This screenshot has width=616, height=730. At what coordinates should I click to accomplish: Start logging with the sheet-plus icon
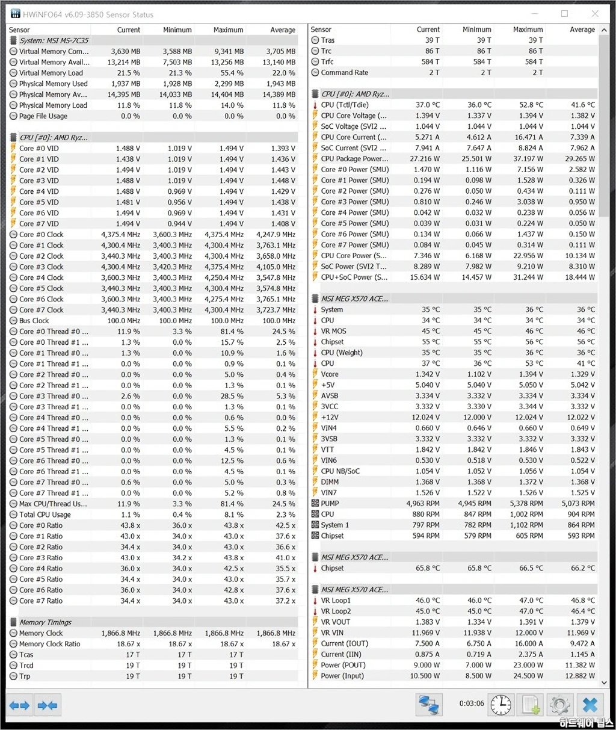click(531, 704)
